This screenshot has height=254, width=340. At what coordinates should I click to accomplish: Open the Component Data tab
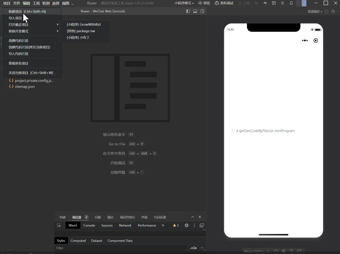[120, 240]
